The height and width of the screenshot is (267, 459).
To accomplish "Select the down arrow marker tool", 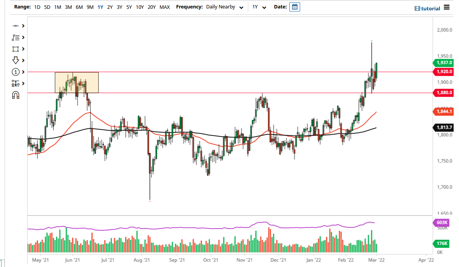I will (15, 60).
